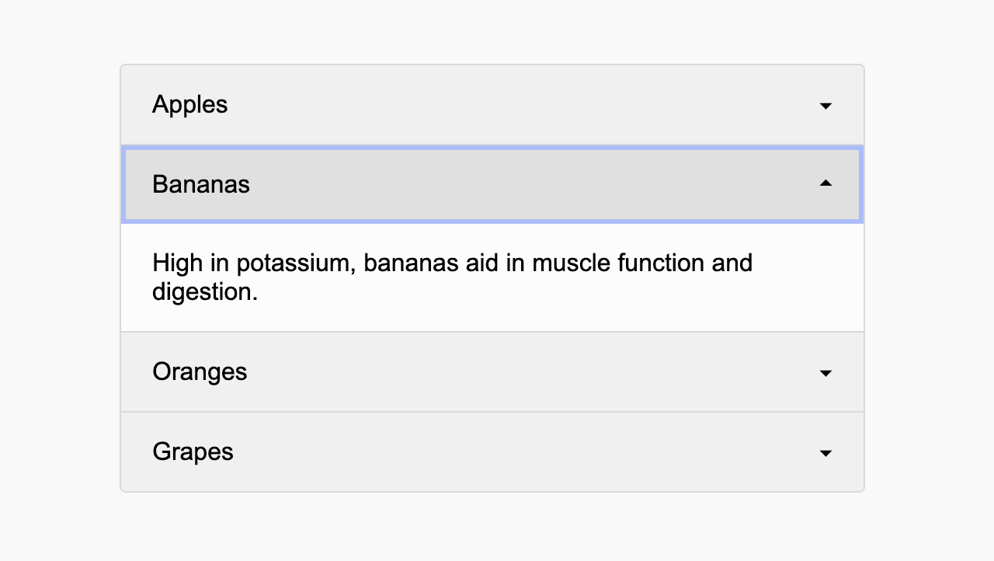
Task: Click the "Apples" title text
Action: (x=189, y=104)
